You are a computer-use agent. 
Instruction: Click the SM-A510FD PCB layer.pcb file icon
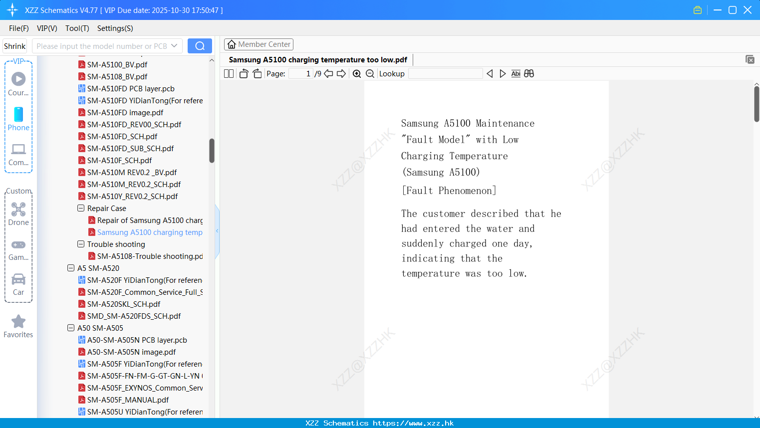click(81, 88)
